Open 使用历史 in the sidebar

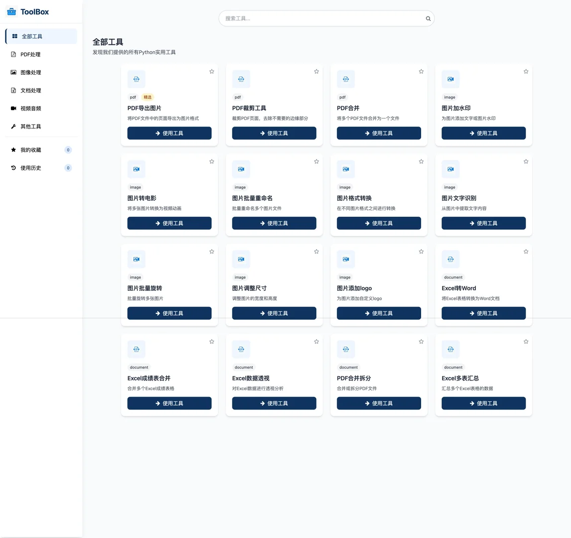coord(41,168)
